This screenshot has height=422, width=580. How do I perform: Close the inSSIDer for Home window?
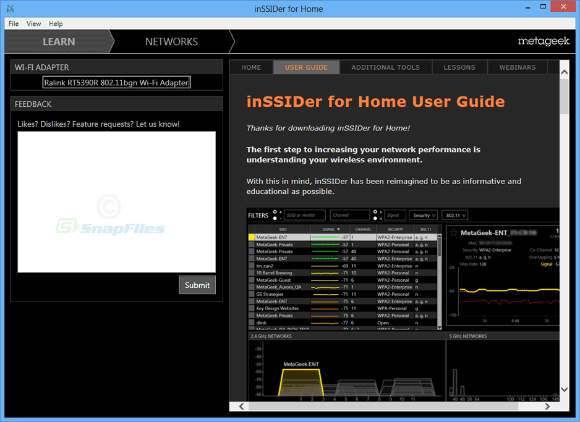[x=563, y=7]
